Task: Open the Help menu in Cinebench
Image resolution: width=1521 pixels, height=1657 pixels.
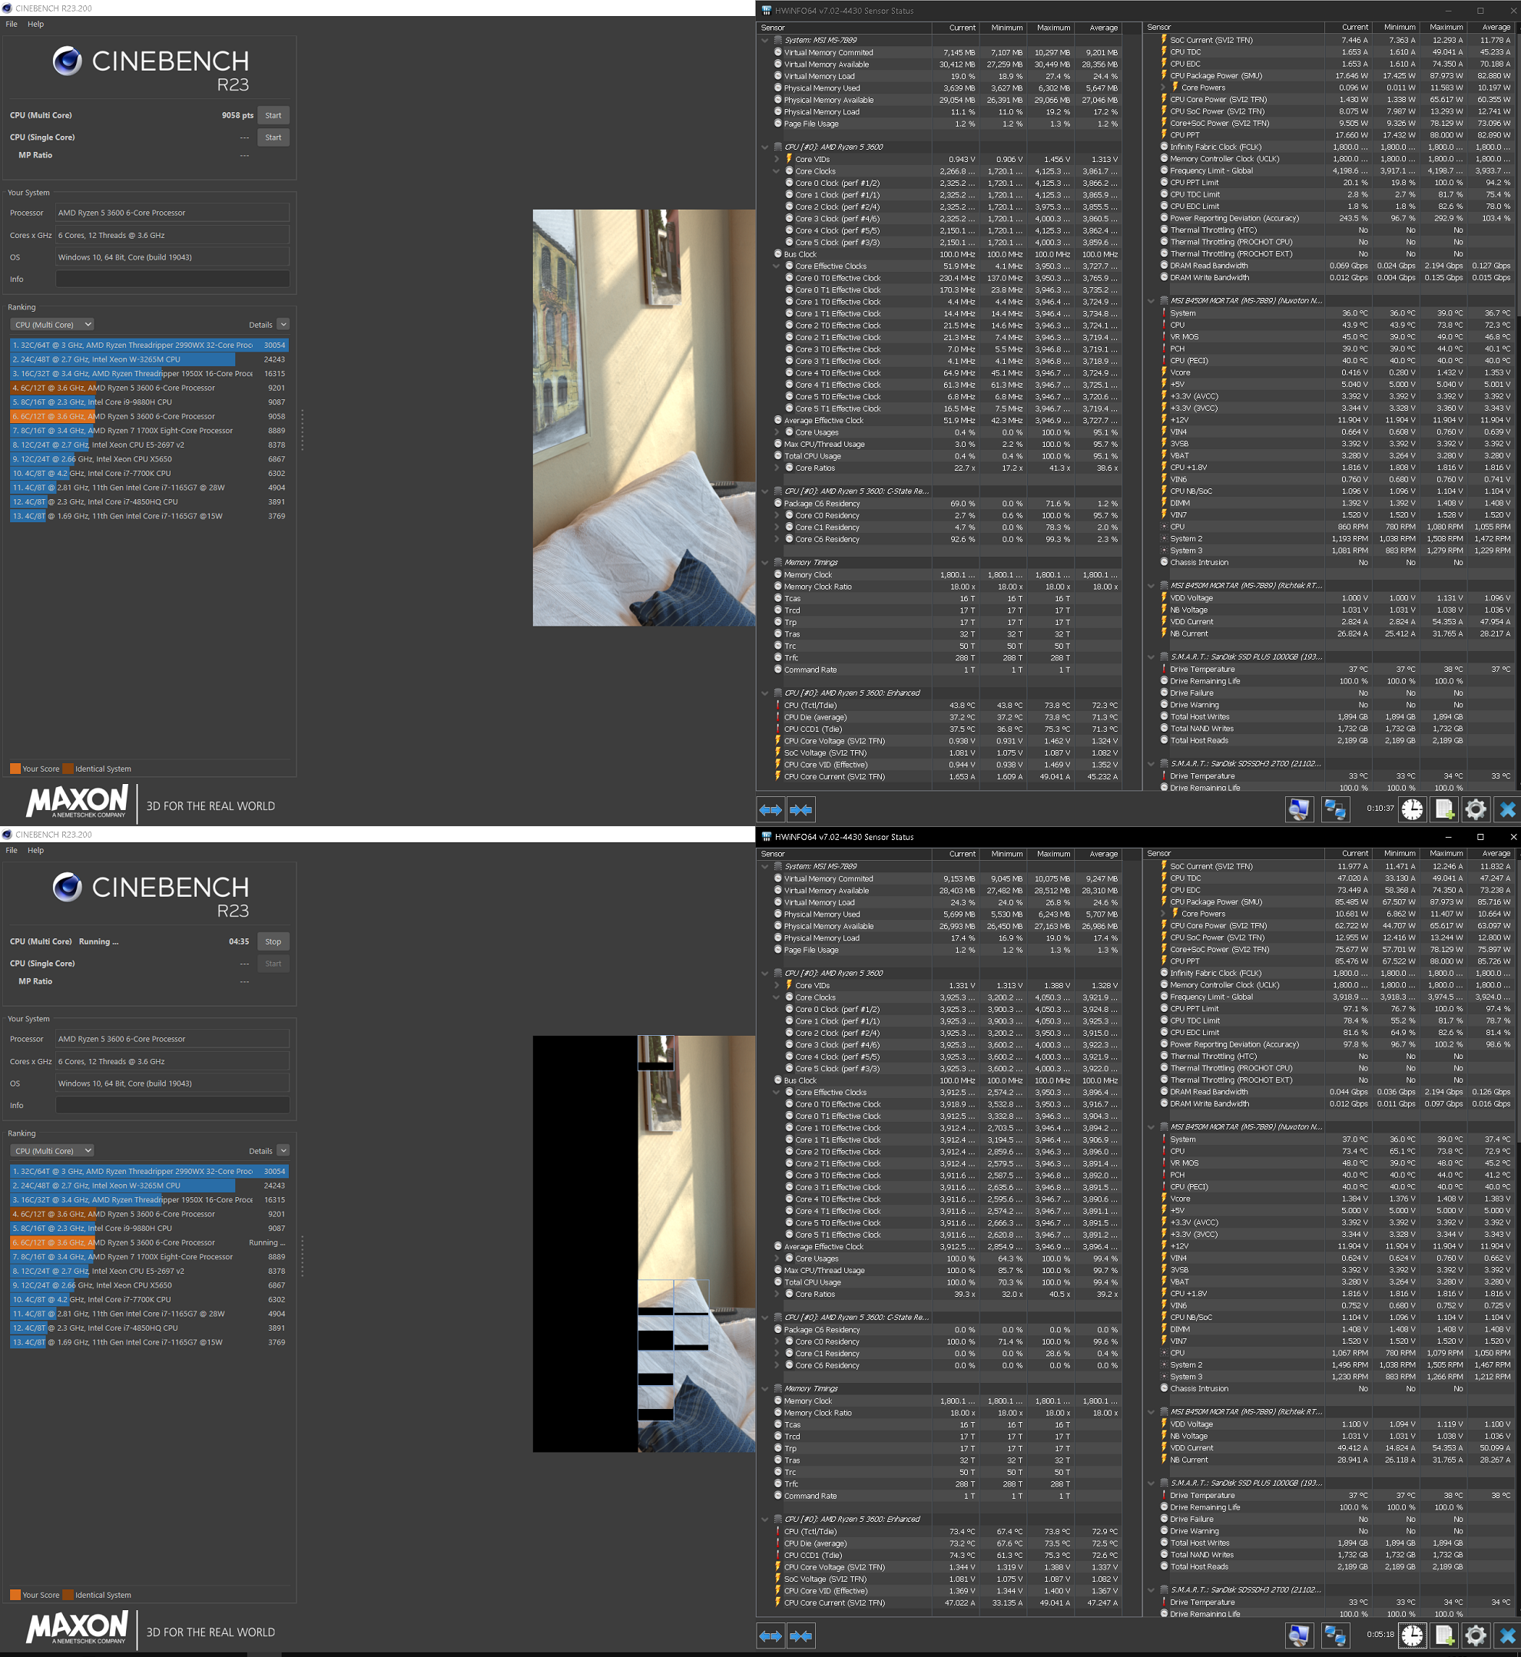Action: pyautogui.click(x=35, y=24)
